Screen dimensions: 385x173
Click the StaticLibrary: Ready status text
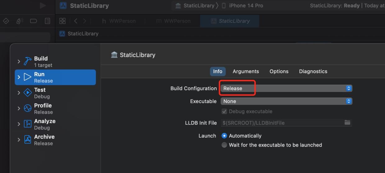point(335,6)
